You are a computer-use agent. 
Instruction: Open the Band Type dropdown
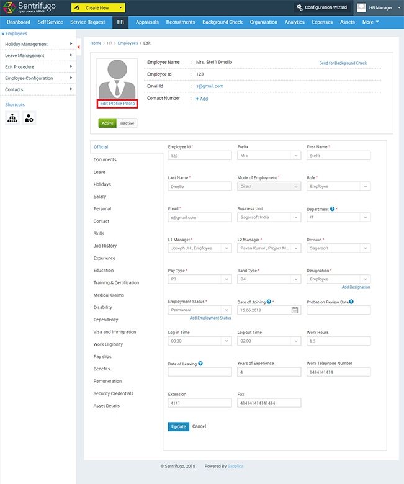click(x=269, y=279)
